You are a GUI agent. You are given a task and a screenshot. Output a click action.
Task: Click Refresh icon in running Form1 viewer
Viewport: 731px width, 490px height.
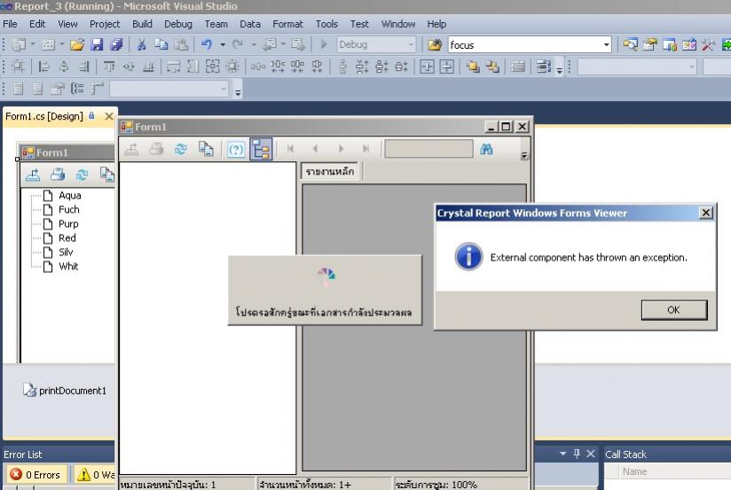[181, 149]
